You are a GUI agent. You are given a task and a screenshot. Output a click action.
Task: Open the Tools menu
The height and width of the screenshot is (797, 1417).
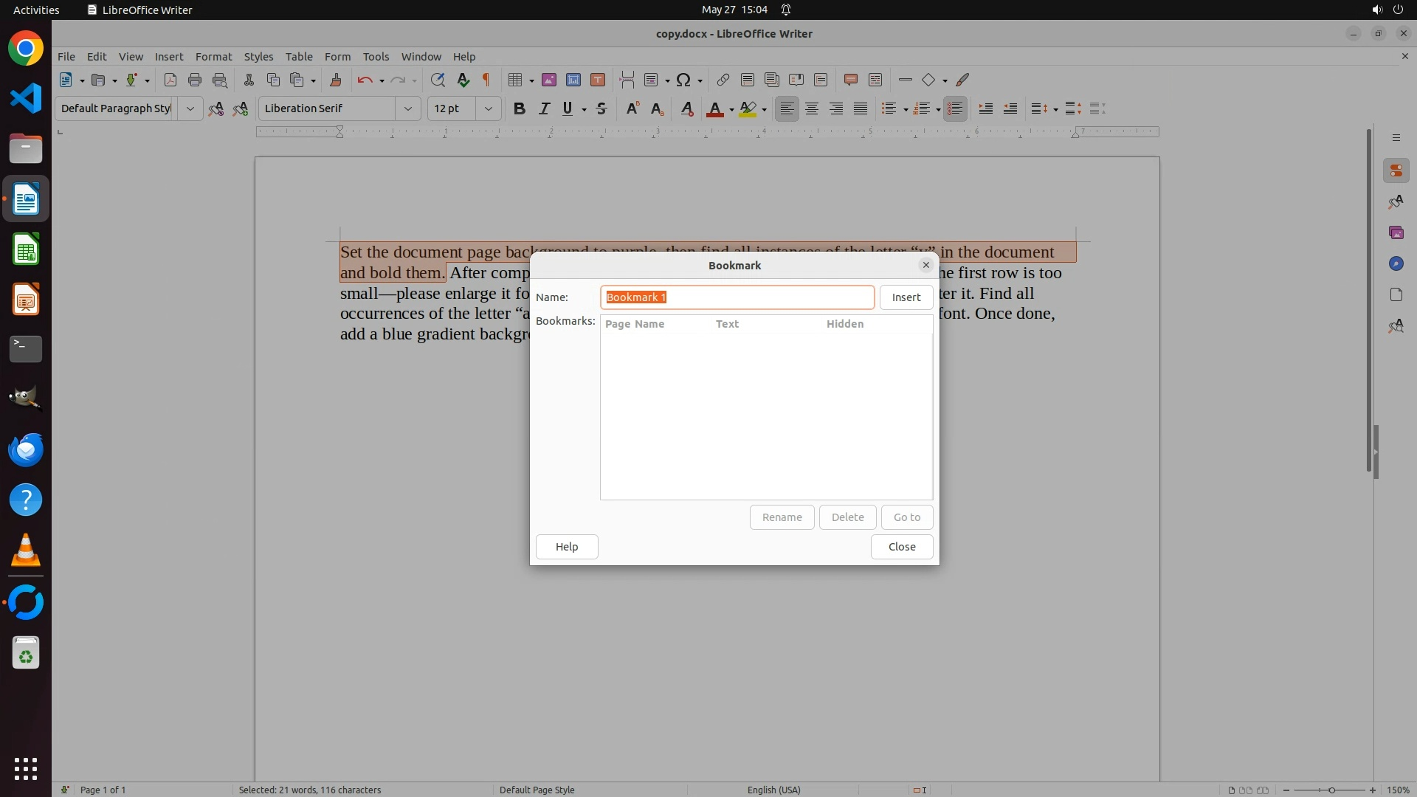376,57
